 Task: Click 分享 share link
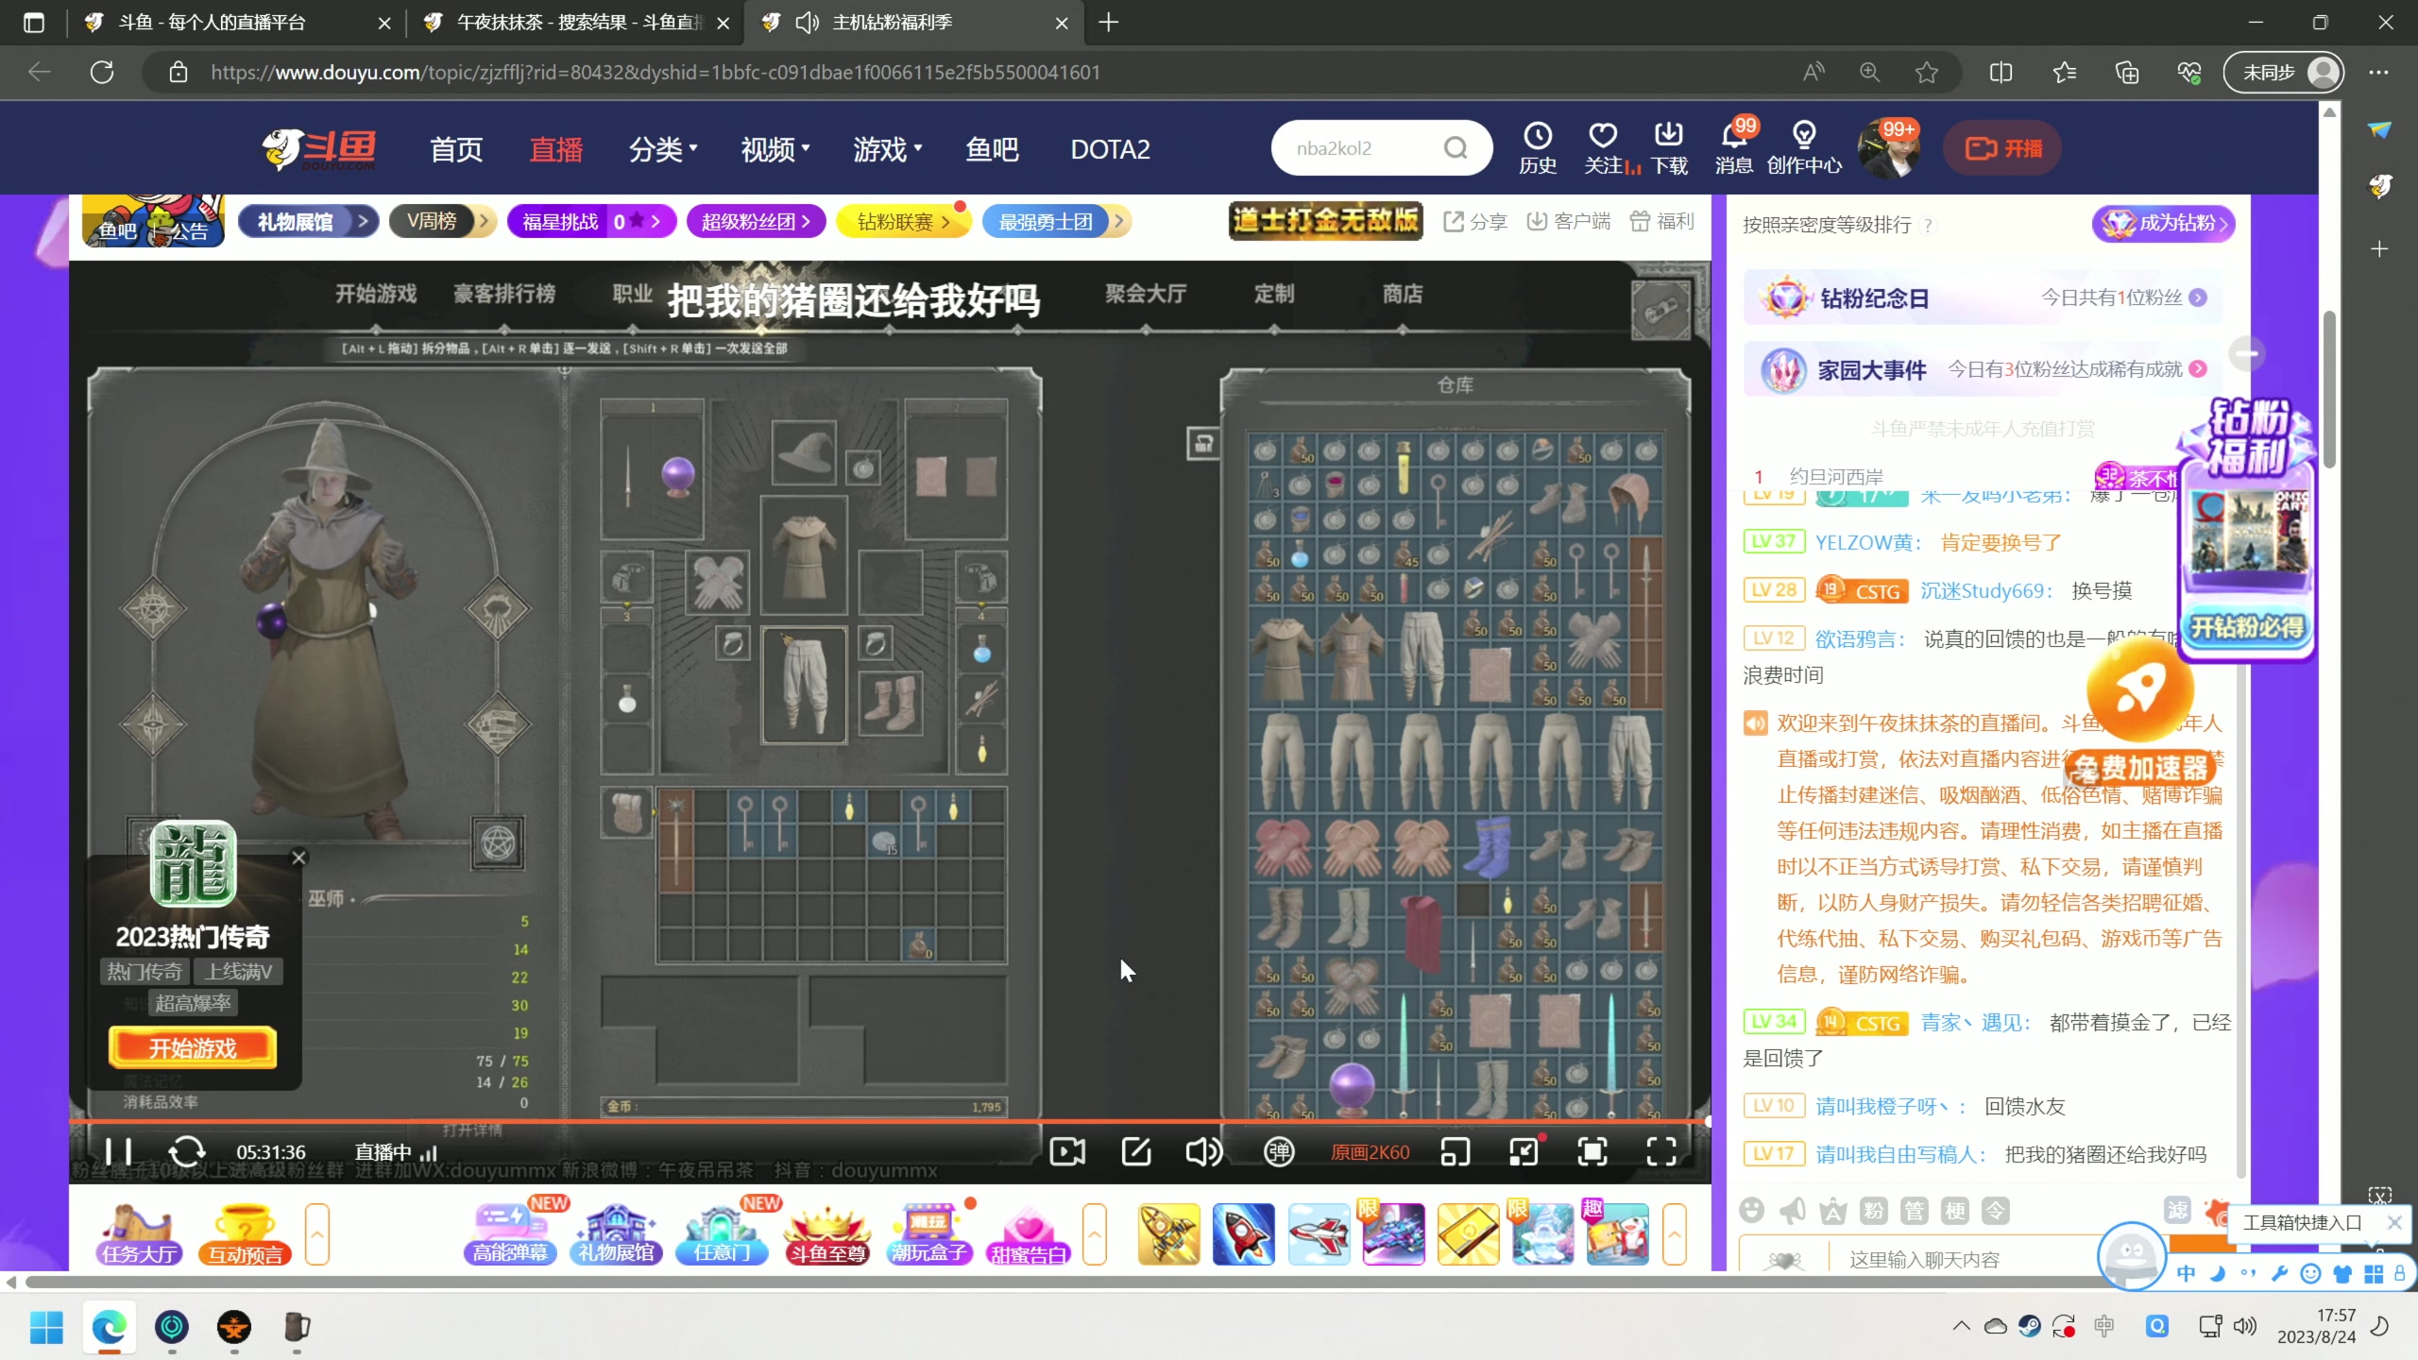(1475, 221)
